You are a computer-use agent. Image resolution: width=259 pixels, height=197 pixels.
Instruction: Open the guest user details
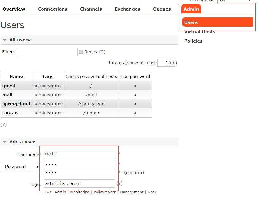(9, 86)
